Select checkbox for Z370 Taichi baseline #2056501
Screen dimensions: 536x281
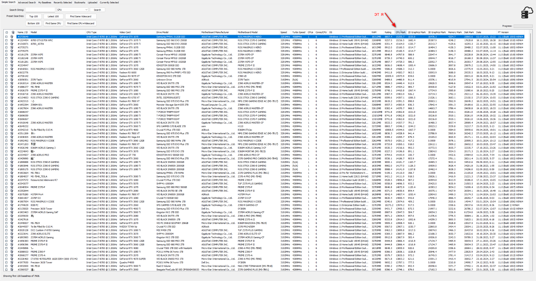7,80
